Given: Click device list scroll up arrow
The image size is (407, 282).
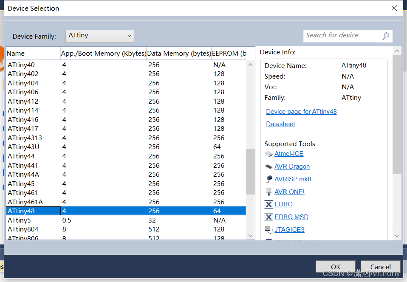Looking at the screenshot, I should [x=250, y=65].
